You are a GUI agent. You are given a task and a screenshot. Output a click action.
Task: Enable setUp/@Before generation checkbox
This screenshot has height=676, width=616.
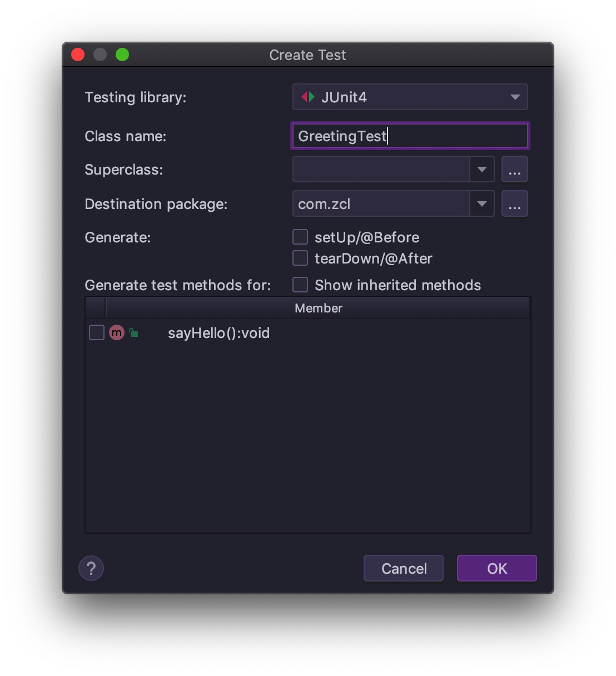point(300,237)
